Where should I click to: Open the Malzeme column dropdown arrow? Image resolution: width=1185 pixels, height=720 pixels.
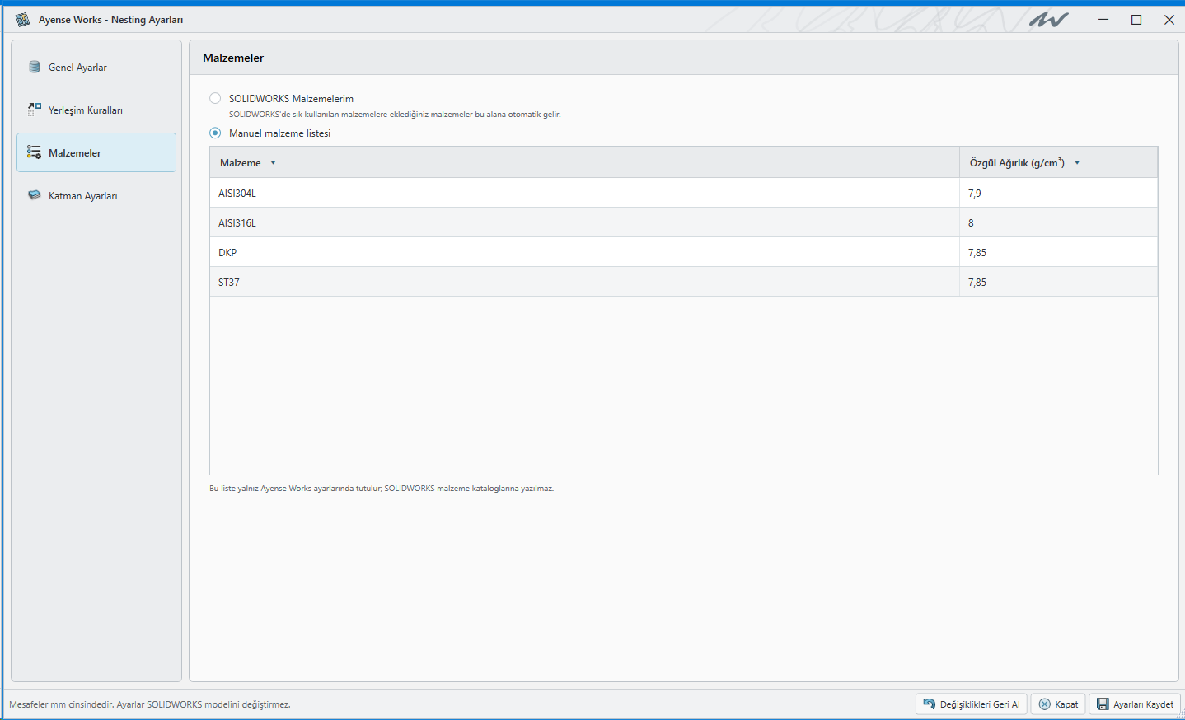(273, 163)
